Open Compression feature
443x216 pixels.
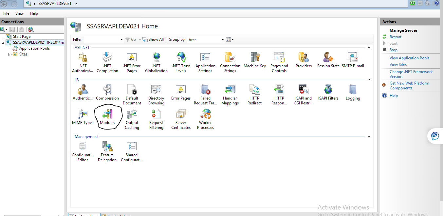(107, 92)
